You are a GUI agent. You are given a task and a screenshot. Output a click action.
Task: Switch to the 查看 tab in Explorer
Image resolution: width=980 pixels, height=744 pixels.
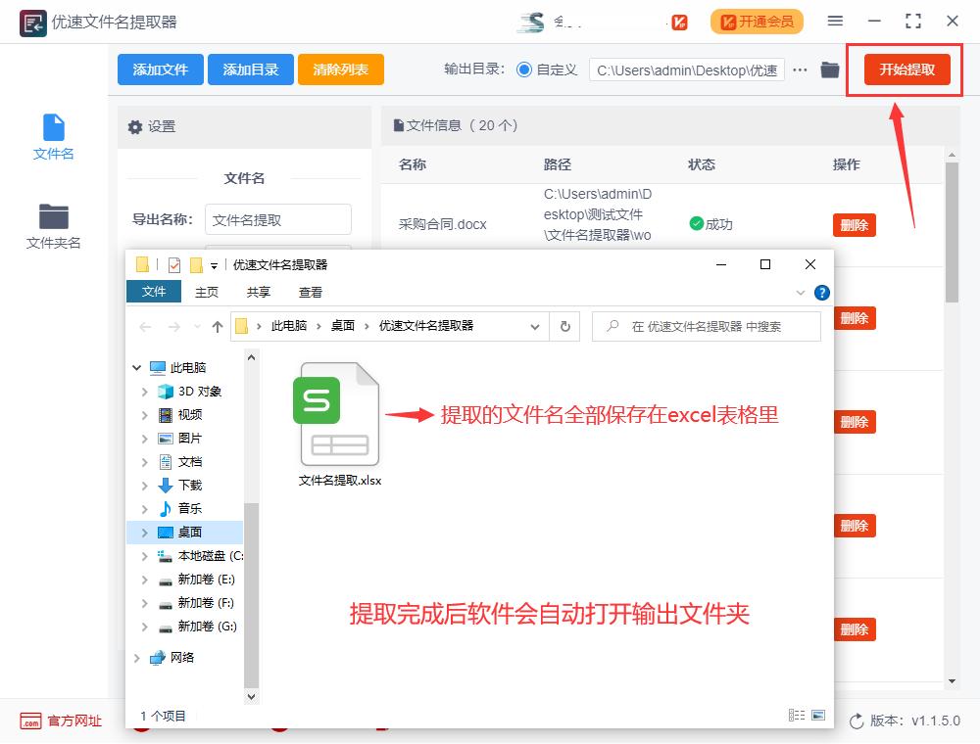tap(311, 292)
